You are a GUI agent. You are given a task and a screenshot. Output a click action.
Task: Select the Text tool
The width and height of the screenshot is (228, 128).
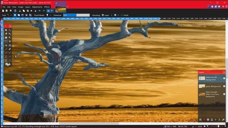point(6,60)
